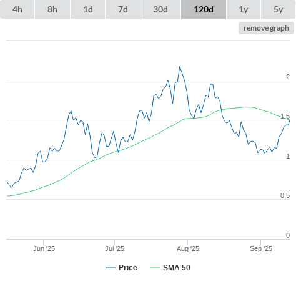Select the 30d time range

click(160, 9)
